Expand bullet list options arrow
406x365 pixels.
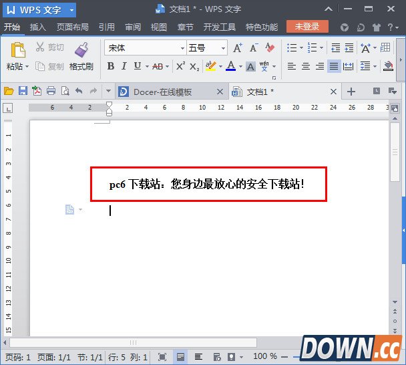301,48
